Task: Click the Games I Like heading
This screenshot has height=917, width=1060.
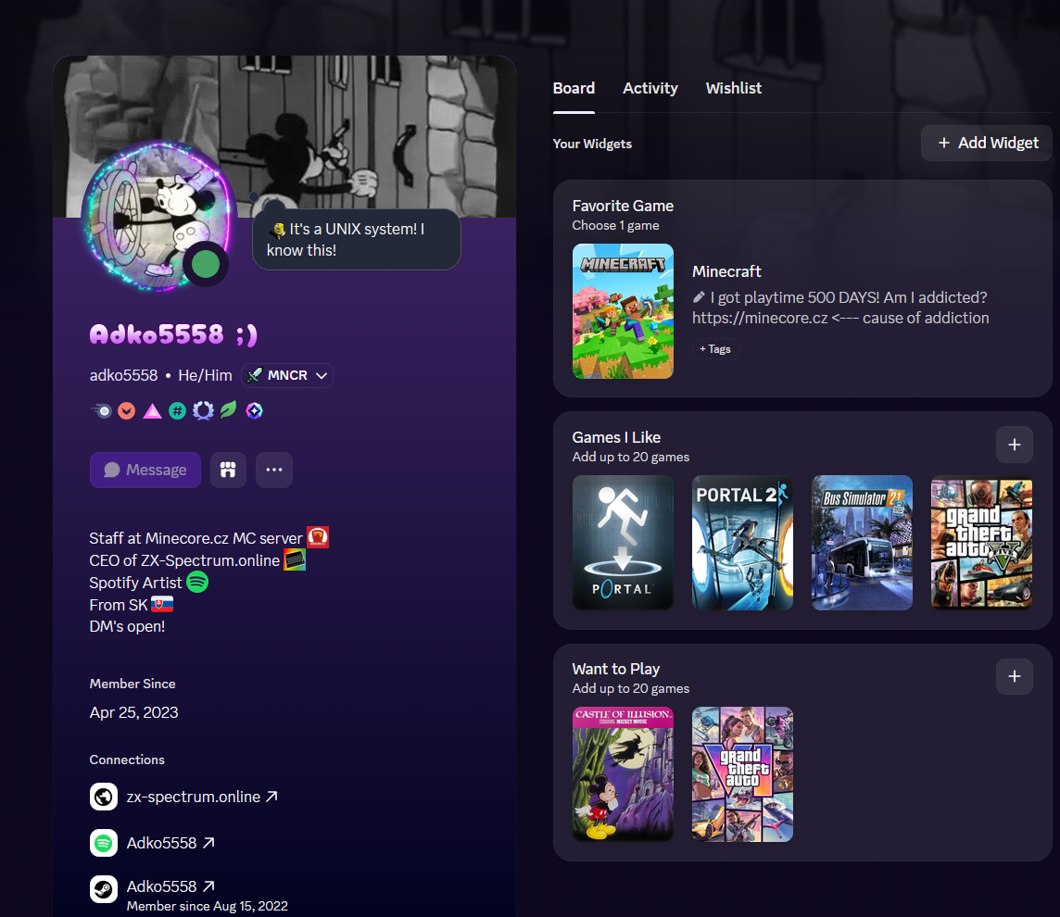Action: tap(616, 437)
